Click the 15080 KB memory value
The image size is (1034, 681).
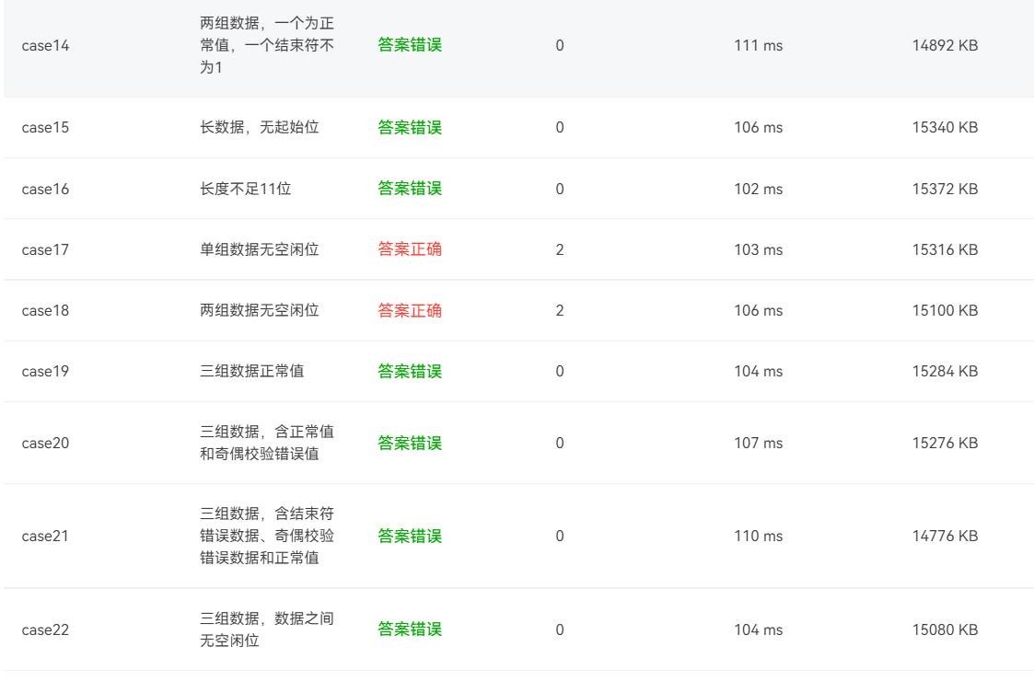[x=945, y=629]
